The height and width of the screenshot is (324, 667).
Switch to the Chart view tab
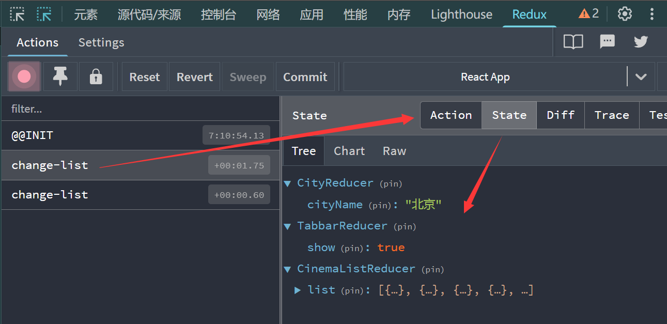349,151
